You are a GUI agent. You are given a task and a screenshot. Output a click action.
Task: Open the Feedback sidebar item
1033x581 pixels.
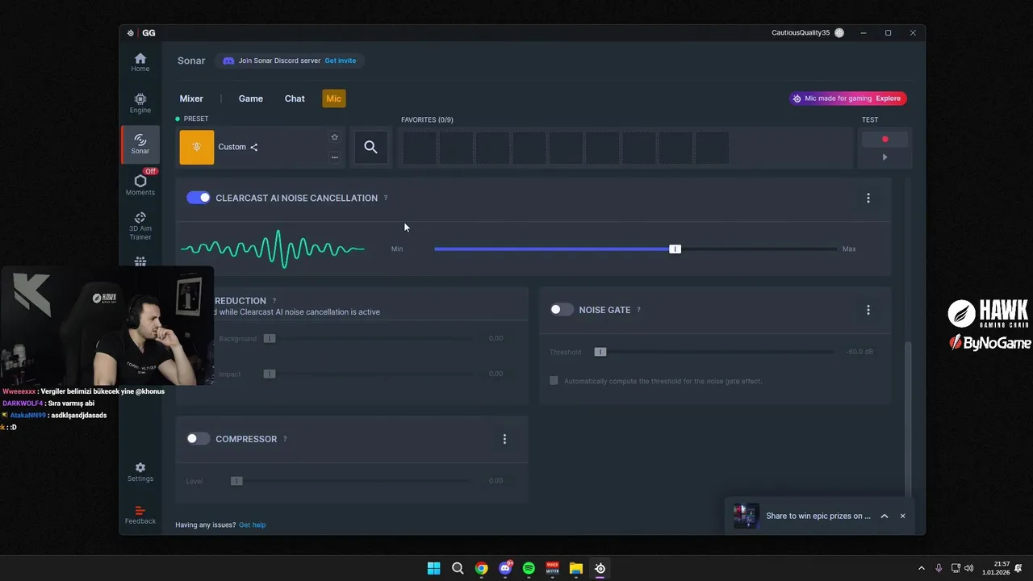140,515
